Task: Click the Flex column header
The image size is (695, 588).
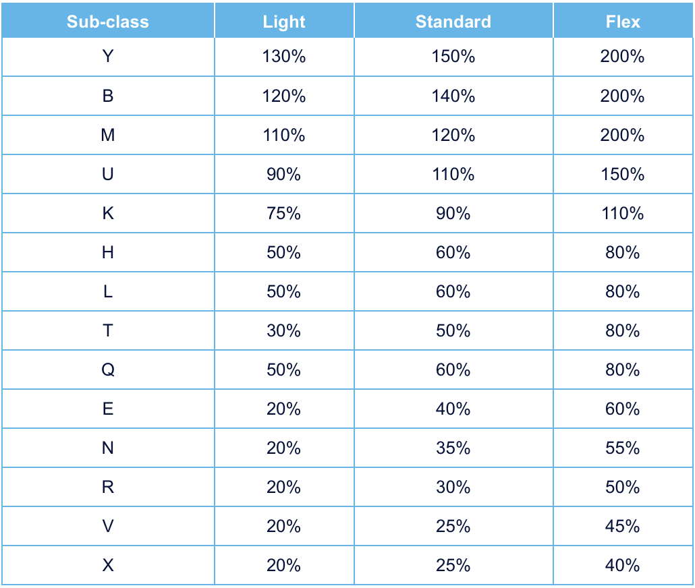Action: pos(623,22)
